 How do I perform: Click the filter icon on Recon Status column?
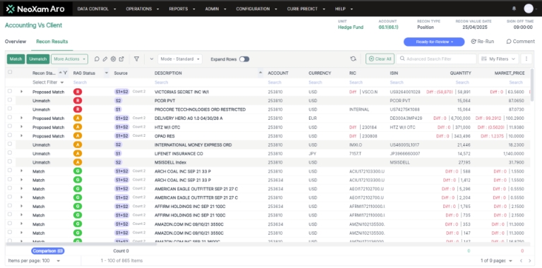[66, 73]
